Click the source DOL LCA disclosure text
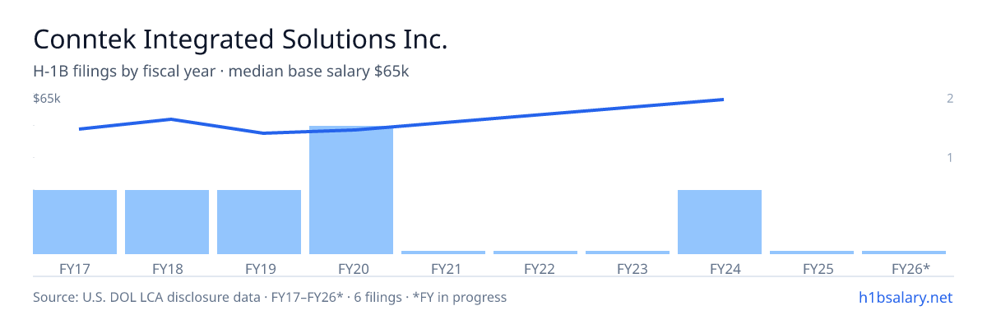 point(270,297)
